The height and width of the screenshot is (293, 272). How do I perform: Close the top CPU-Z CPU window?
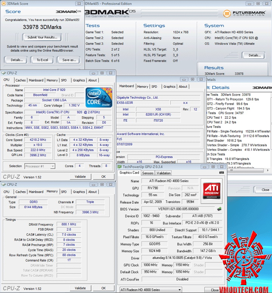click(x=111, y=73)
